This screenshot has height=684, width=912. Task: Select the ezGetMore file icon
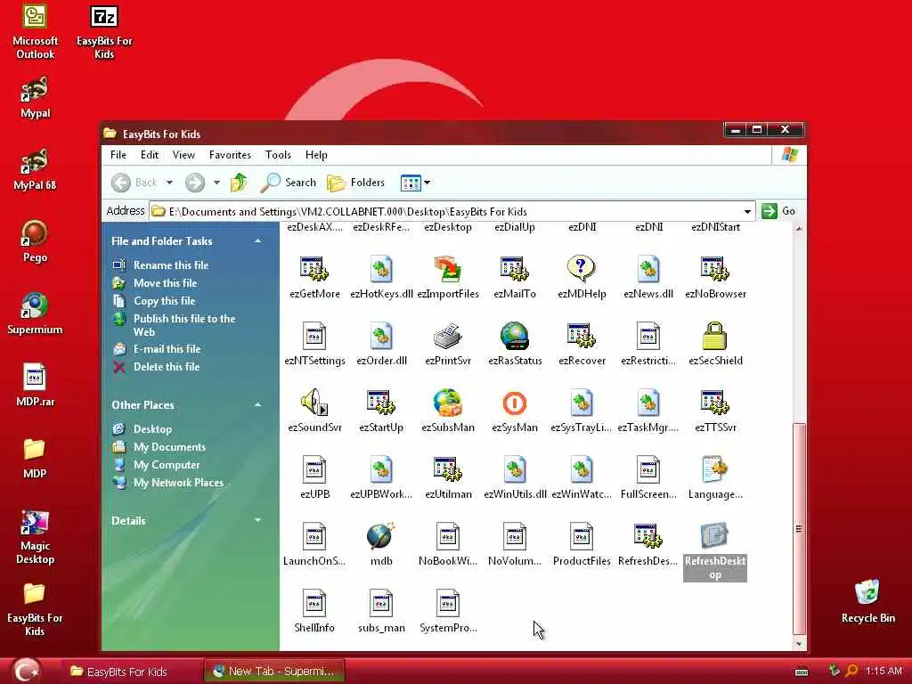coord(314,270)
